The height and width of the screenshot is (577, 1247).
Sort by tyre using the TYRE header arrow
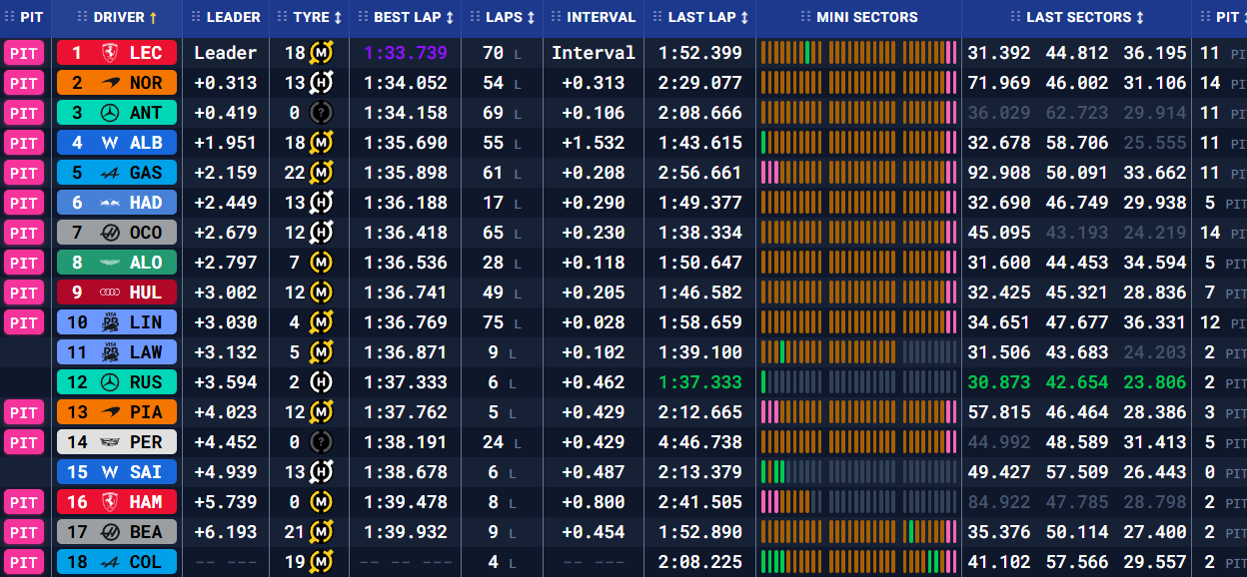[x=338, y=17]
